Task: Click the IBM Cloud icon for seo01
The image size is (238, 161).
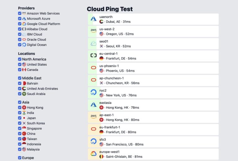Action: tap(93, 44)
